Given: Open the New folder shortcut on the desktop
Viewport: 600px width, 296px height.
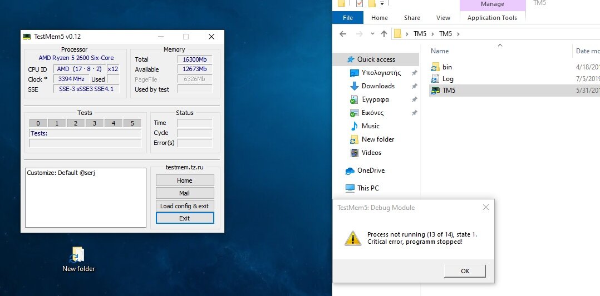Looking at the screenshot, I should [x=78, y=260].
